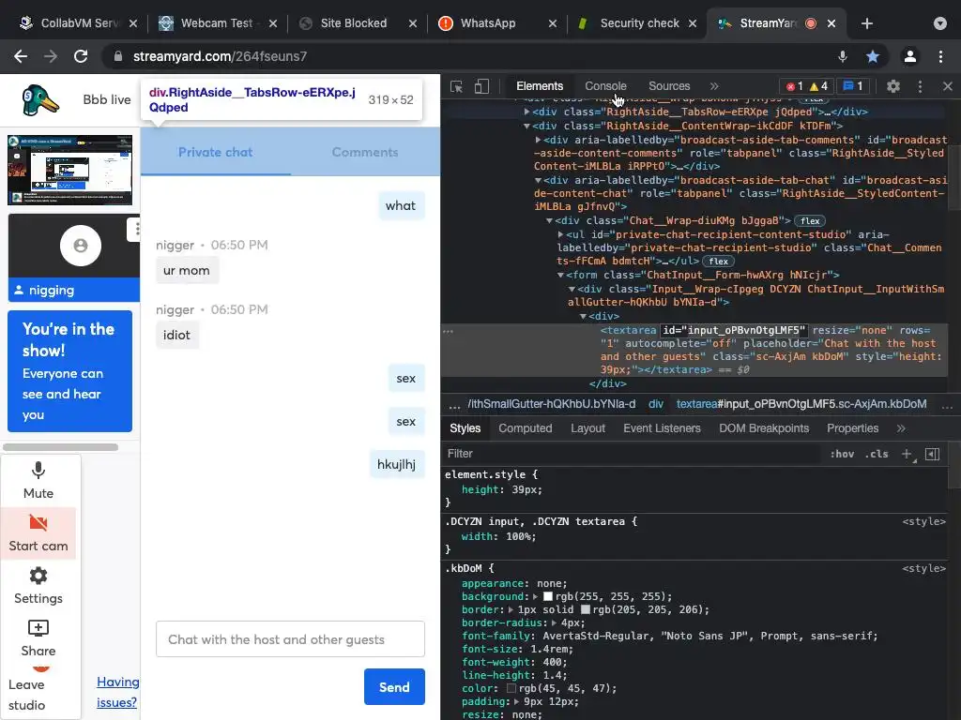The image size is (961, 720).
Task: Activate the DevTools element inspector tool
Action: pos(457,86)
